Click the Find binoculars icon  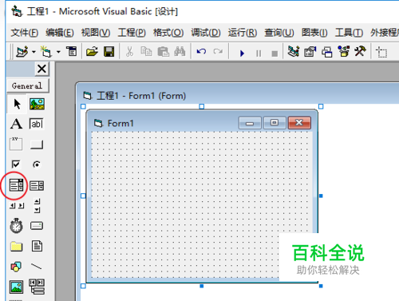(x=180, y=51)
